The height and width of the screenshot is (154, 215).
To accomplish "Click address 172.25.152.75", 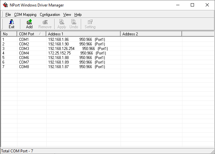I will [59, 53].
